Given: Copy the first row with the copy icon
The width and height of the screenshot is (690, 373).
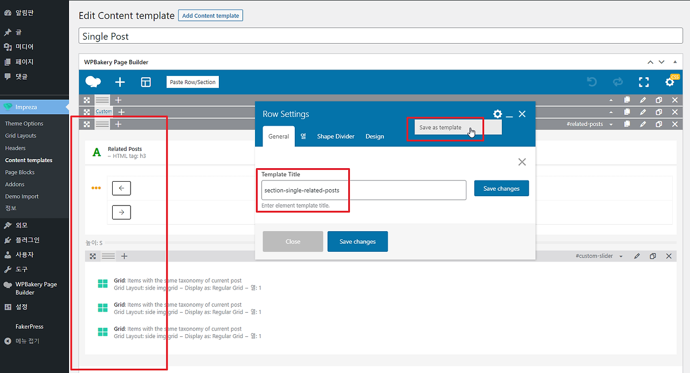Looking at the screenshot, I should (627, 100).
